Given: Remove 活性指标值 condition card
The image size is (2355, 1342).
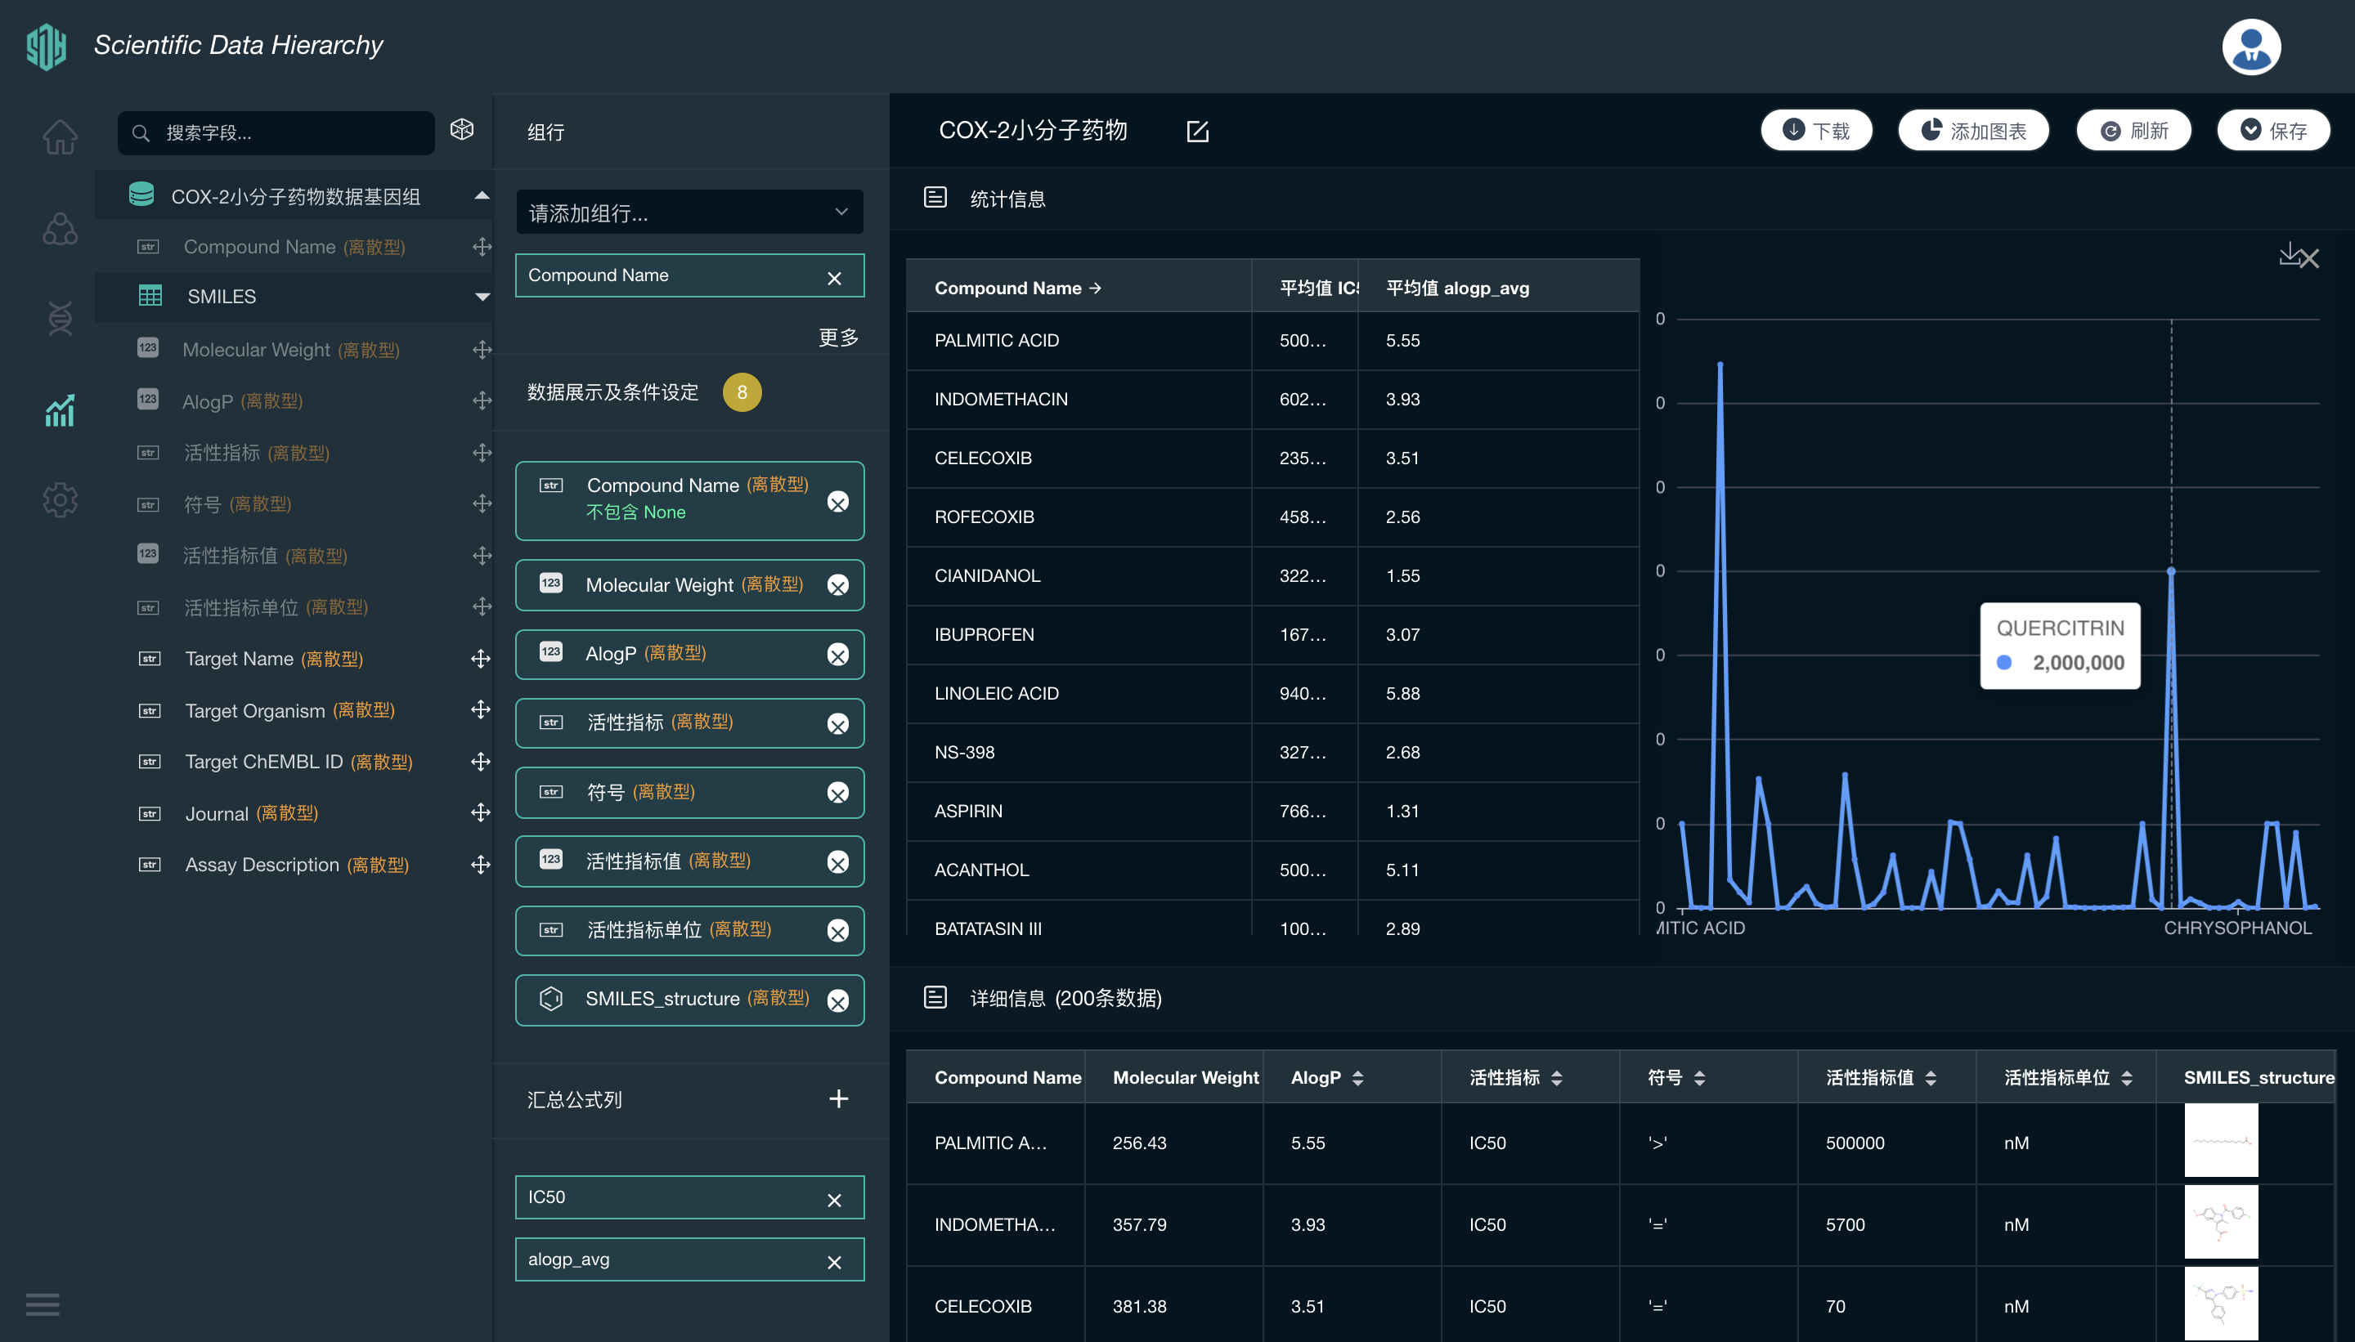Looking at the screenshot, I should click(838, 861).
